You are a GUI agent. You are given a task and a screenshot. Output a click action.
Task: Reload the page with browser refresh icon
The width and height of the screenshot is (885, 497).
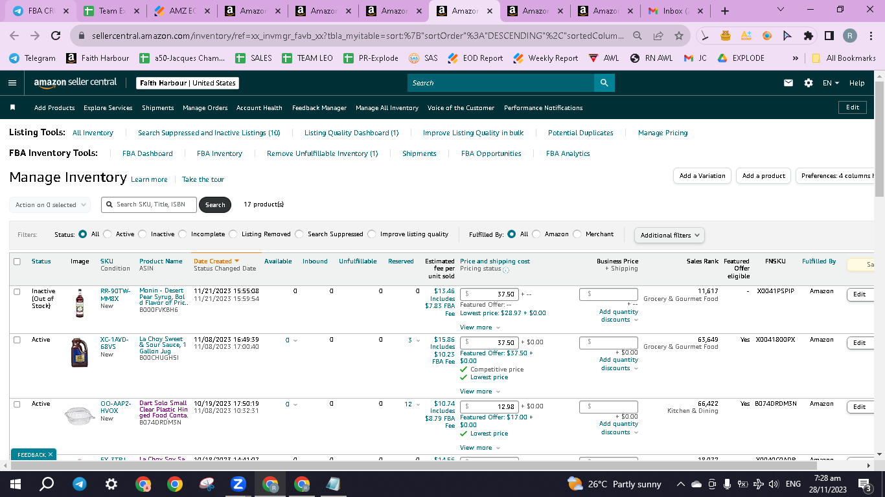pos(56,36)
